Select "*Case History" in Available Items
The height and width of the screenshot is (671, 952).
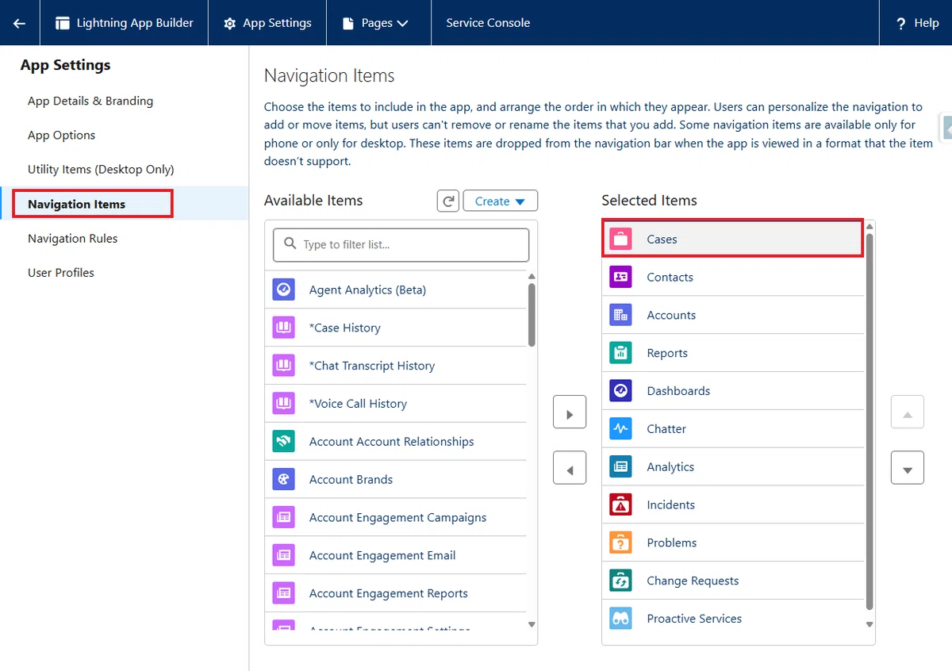pos(344,328)
